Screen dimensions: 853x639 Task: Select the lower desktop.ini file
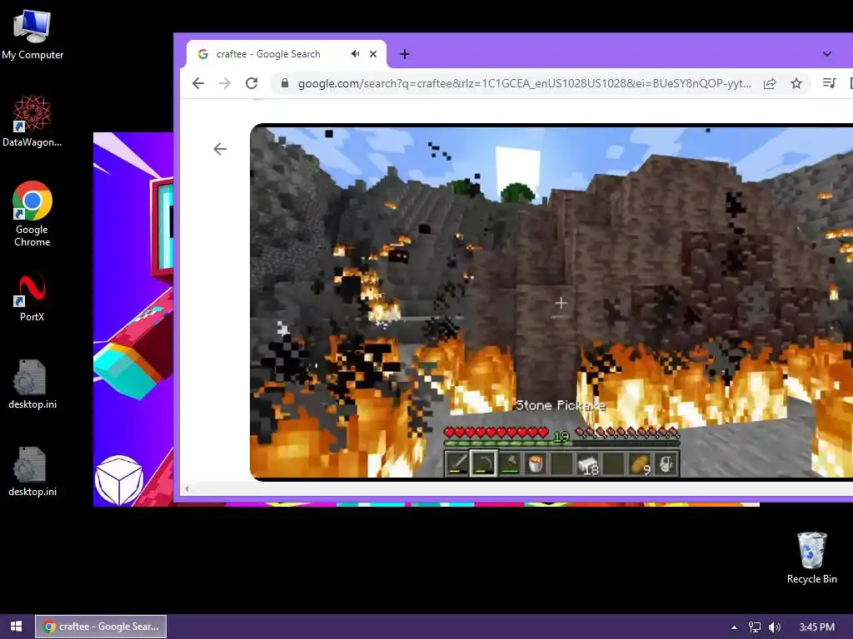tap(32, 473)
